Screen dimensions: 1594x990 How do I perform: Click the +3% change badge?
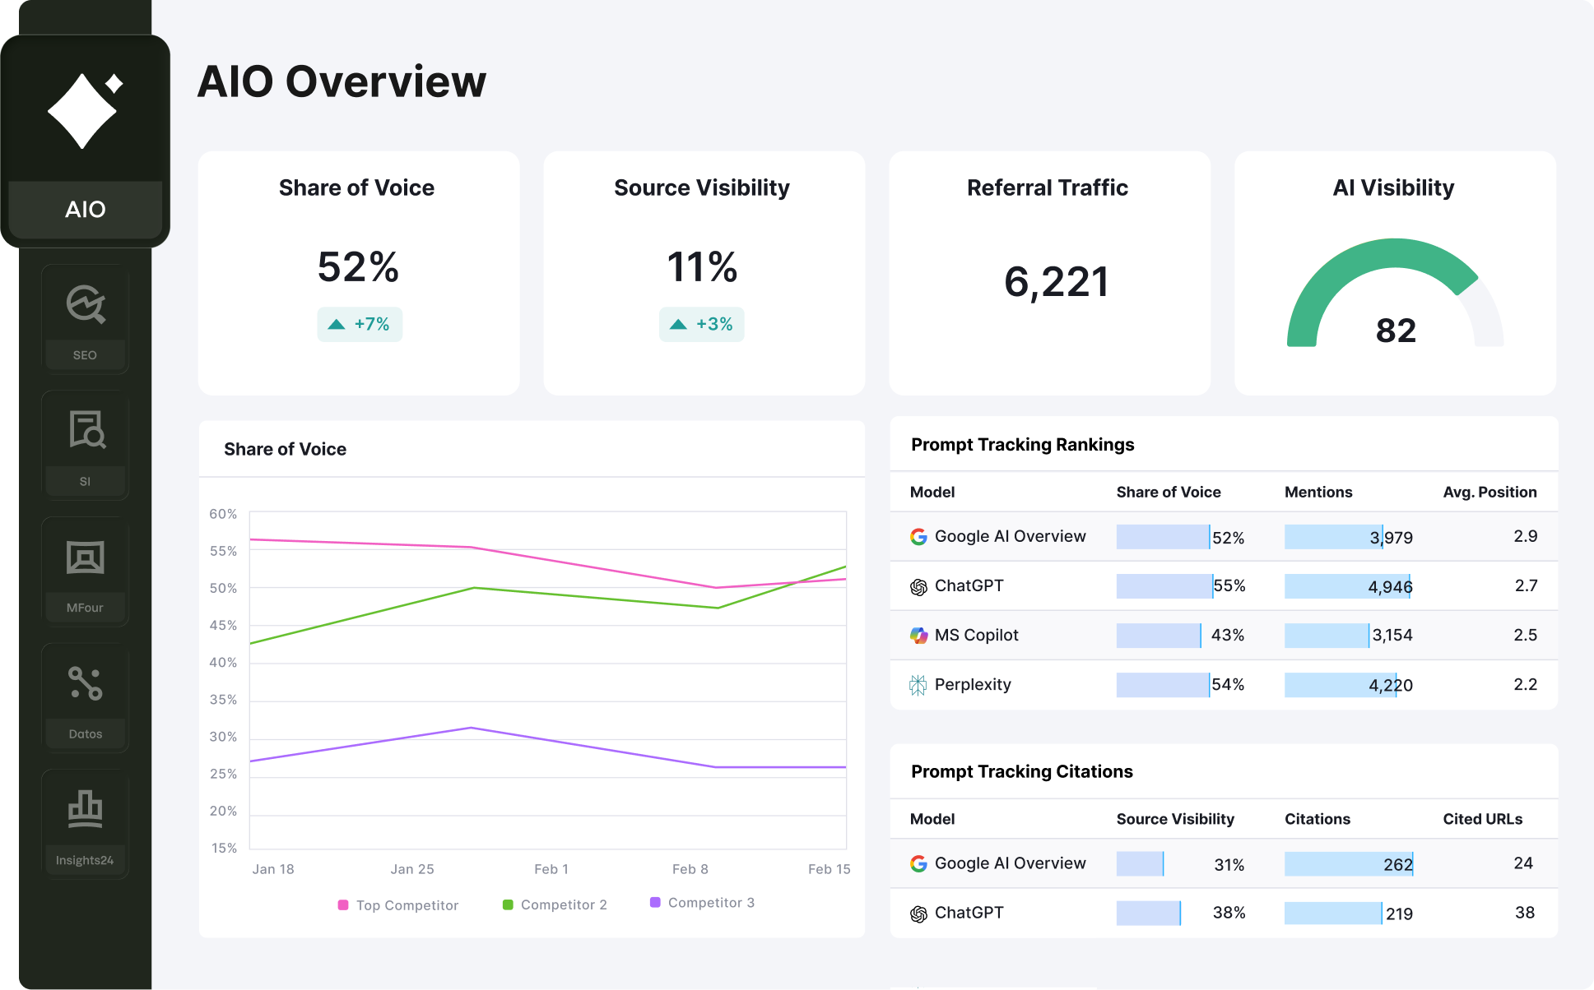702,325
